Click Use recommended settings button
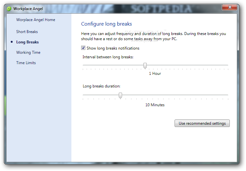The image size is (246, 171). tap(202, 123)
